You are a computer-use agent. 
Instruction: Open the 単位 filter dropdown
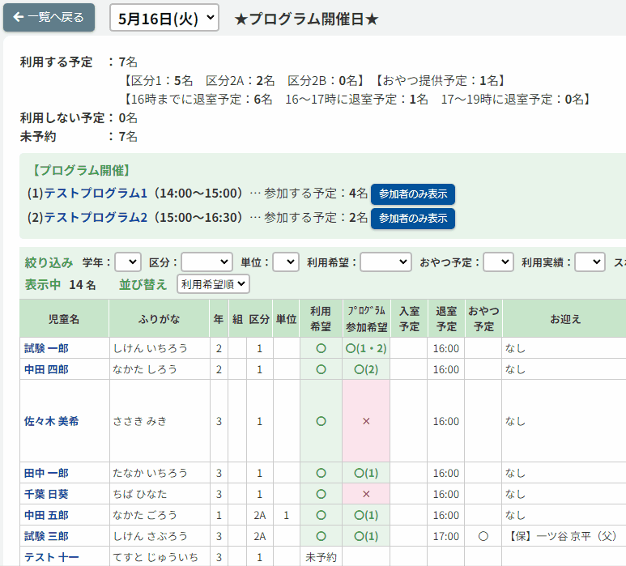click(285, 262)
